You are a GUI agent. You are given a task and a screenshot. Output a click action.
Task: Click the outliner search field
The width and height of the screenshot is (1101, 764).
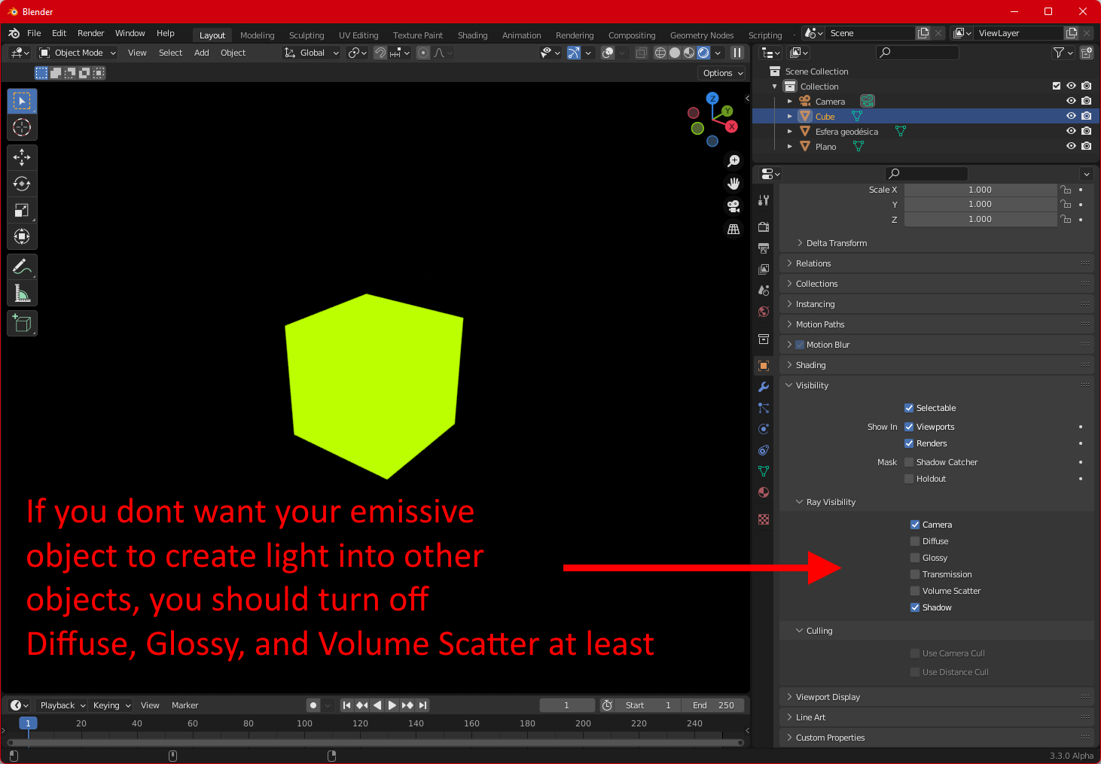917,53
